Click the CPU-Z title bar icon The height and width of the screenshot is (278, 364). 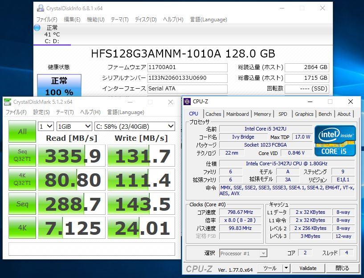(187, 102)
